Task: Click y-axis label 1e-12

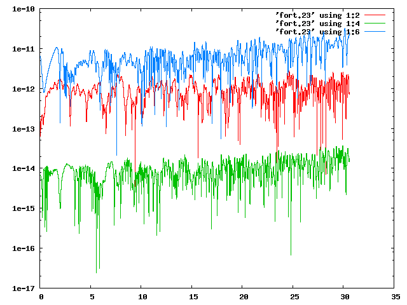Action: (24, 89)
